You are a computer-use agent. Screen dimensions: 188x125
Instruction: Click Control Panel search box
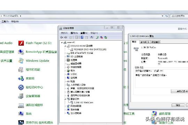coord(179,16)
